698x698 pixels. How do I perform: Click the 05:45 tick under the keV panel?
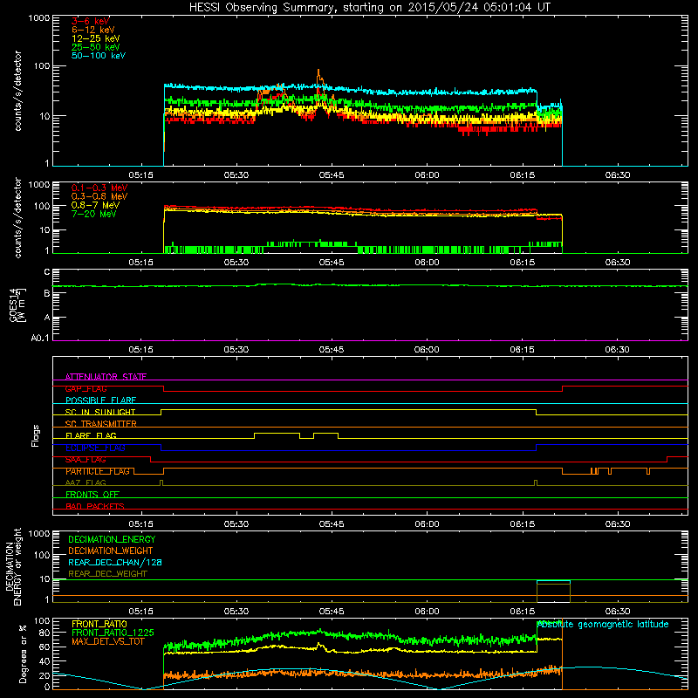click(x=332, y=175)
